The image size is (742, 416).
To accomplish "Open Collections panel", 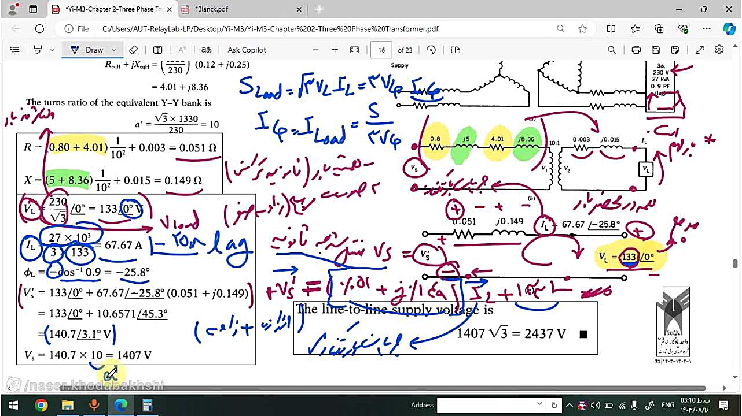I will (659, 29).
